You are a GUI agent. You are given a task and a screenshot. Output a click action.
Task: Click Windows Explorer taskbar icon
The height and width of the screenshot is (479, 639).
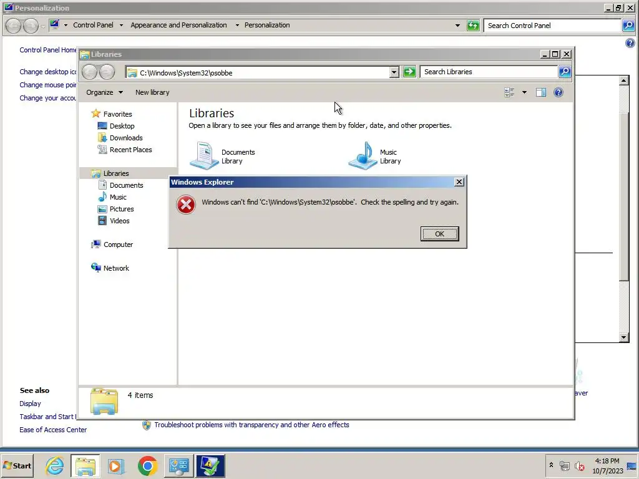tap(85, 465)
